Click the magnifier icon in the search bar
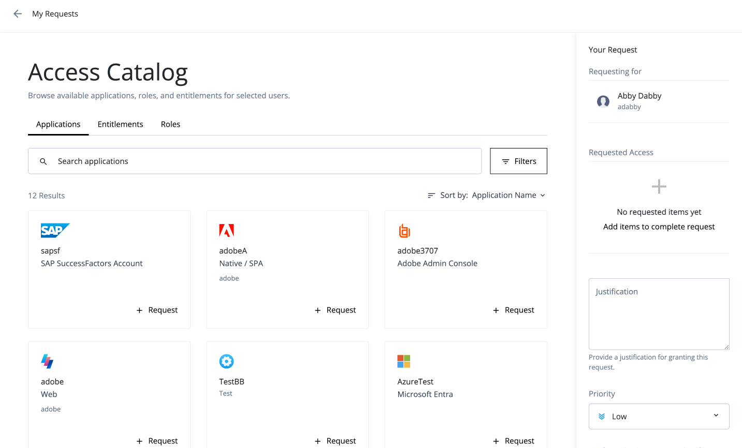Image resolution: width=742 pixels, height=448 pixels. (43, 161)
